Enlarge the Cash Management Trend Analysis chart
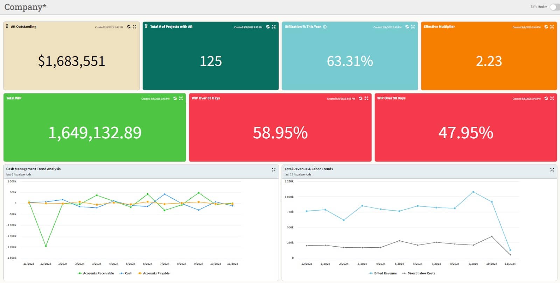The height and width of the screenshot is (283, 560). click(274, 170)
